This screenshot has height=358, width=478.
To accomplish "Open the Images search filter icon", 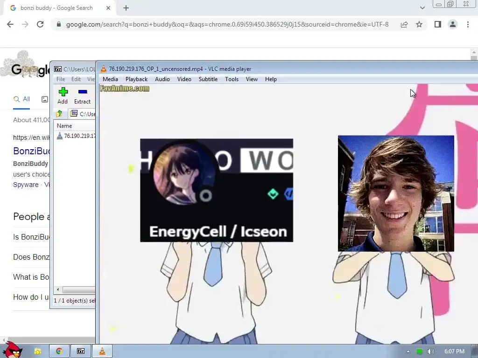I will tap(45, 99).
